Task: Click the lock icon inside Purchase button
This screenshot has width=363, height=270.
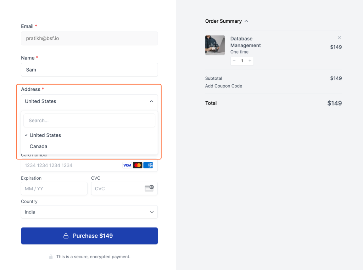Action: [x=66, y=236]
